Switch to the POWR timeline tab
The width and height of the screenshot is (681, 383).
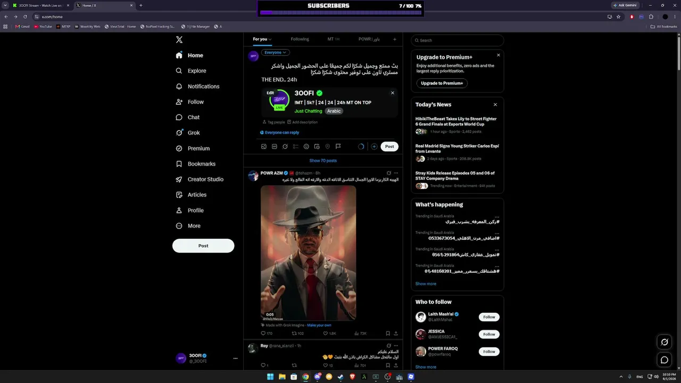[x=369, y=39]
